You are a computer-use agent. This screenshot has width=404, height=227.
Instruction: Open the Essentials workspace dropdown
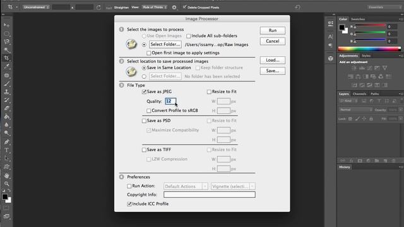384,7
